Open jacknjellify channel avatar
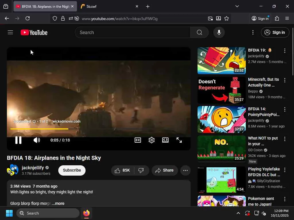The height and width of the screenshot is (220, 294). 13,170
